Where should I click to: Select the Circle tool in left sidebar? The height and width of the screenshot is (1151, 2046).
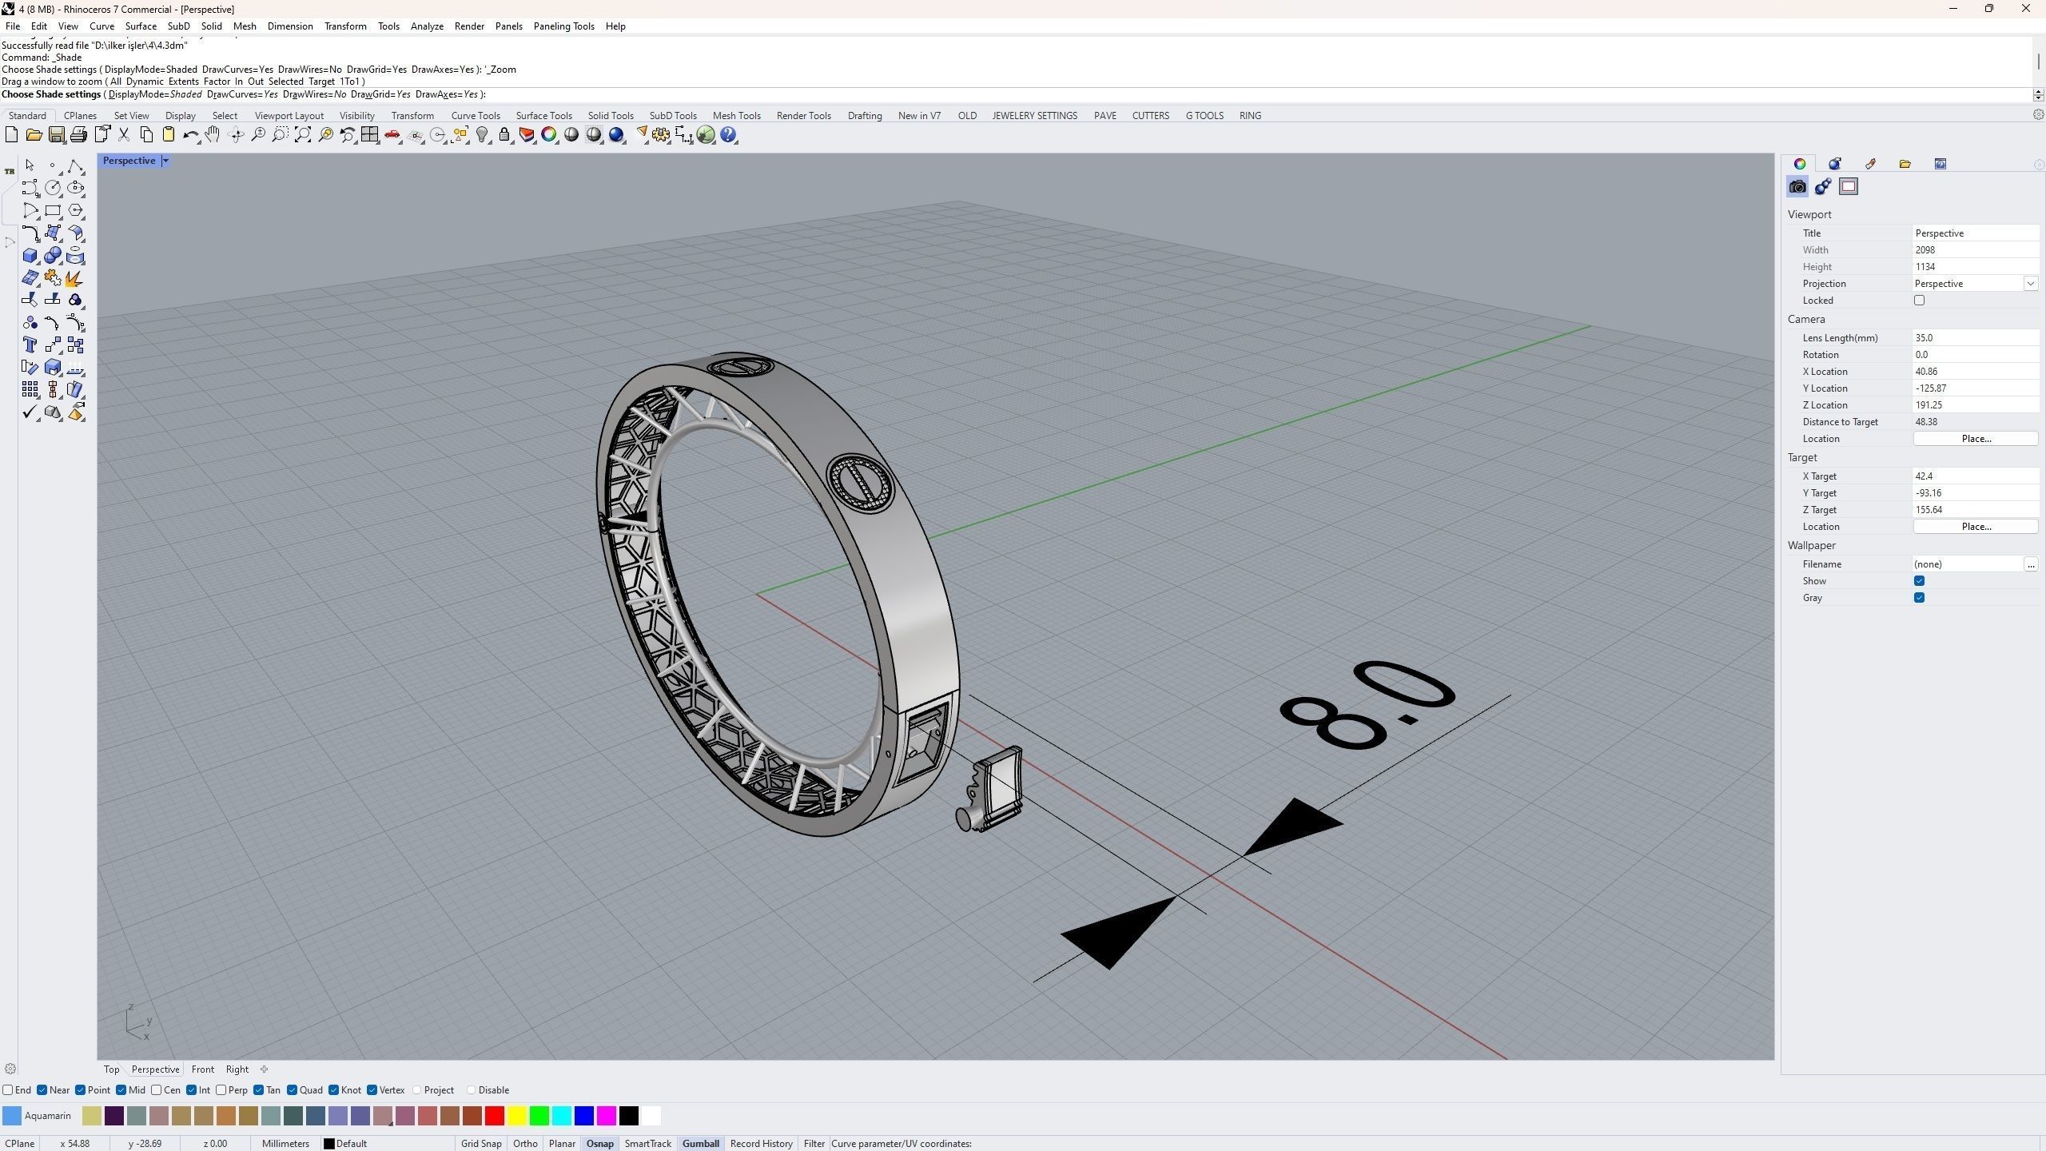[x=53, y=188]
